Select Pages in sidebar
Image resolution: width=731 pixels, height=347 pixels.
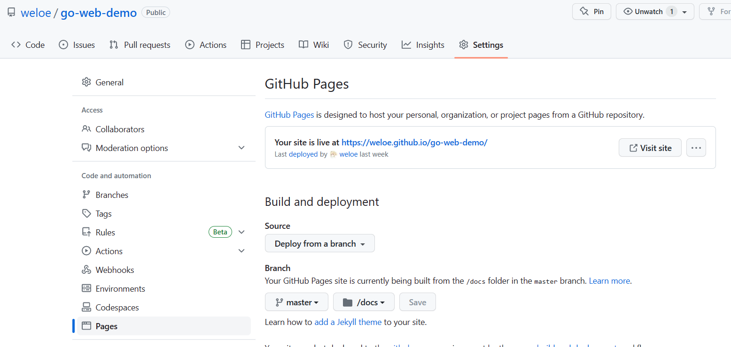pyautogui.click(x=164, y=326)
